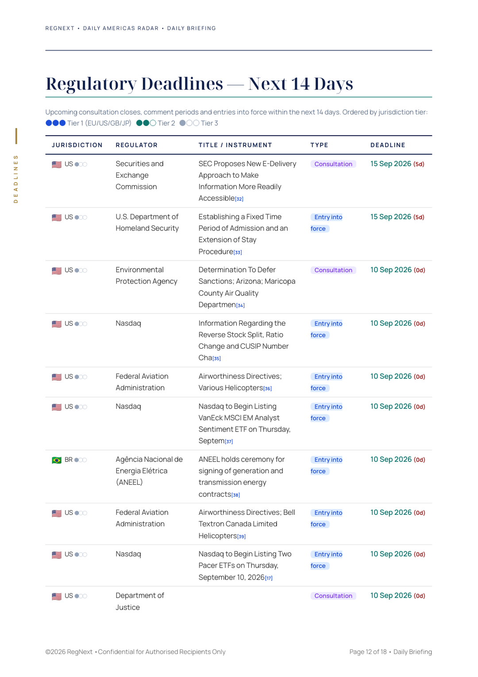Click the Consultation tag in Department of Justice row

(x=333, y=596)
